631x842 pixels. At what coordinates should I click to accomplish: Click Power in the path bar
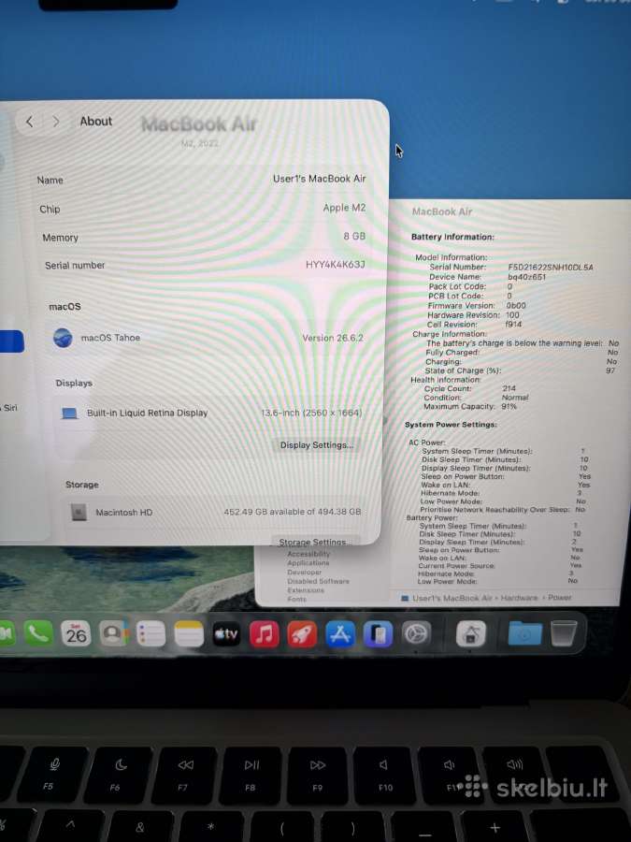[560, 597]
